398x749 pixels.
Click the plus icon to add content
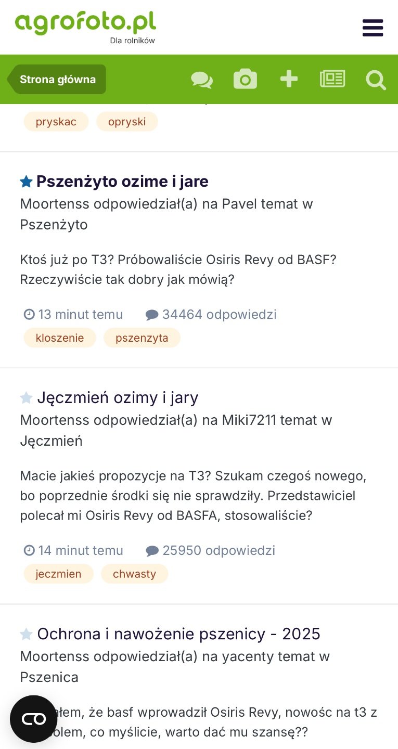point(289,80)
